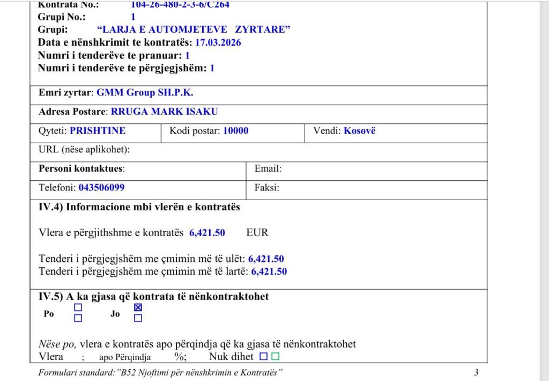Select the Email field cell
This screenshot has width=549, height=381.
(366, 169)
